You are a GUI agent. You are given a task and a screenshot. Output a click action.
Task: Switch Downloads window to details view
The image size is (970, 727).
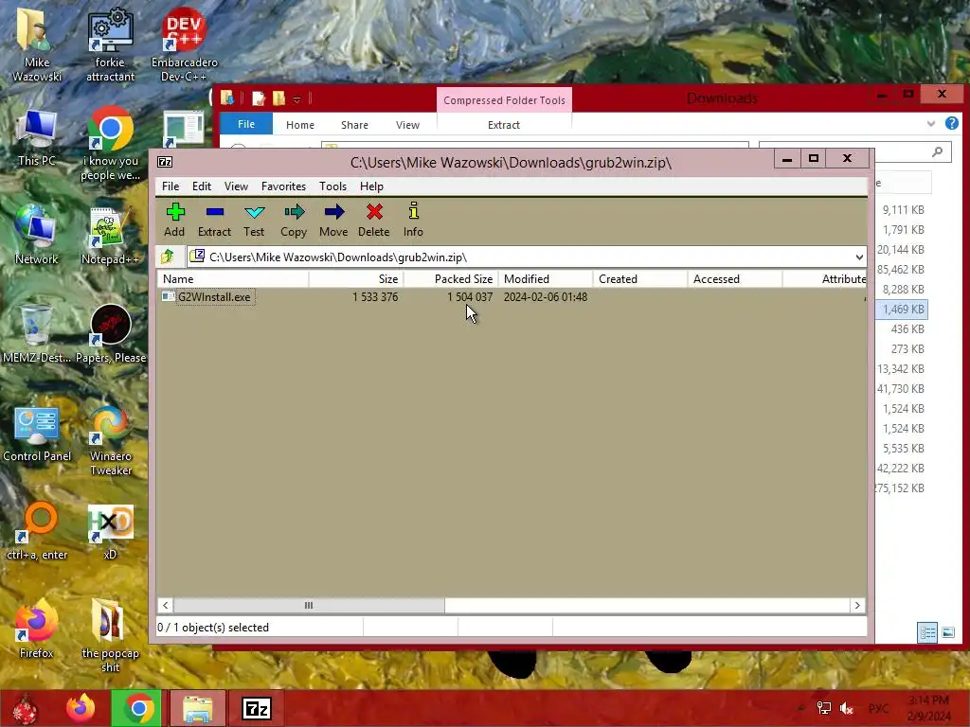[927, 632]
